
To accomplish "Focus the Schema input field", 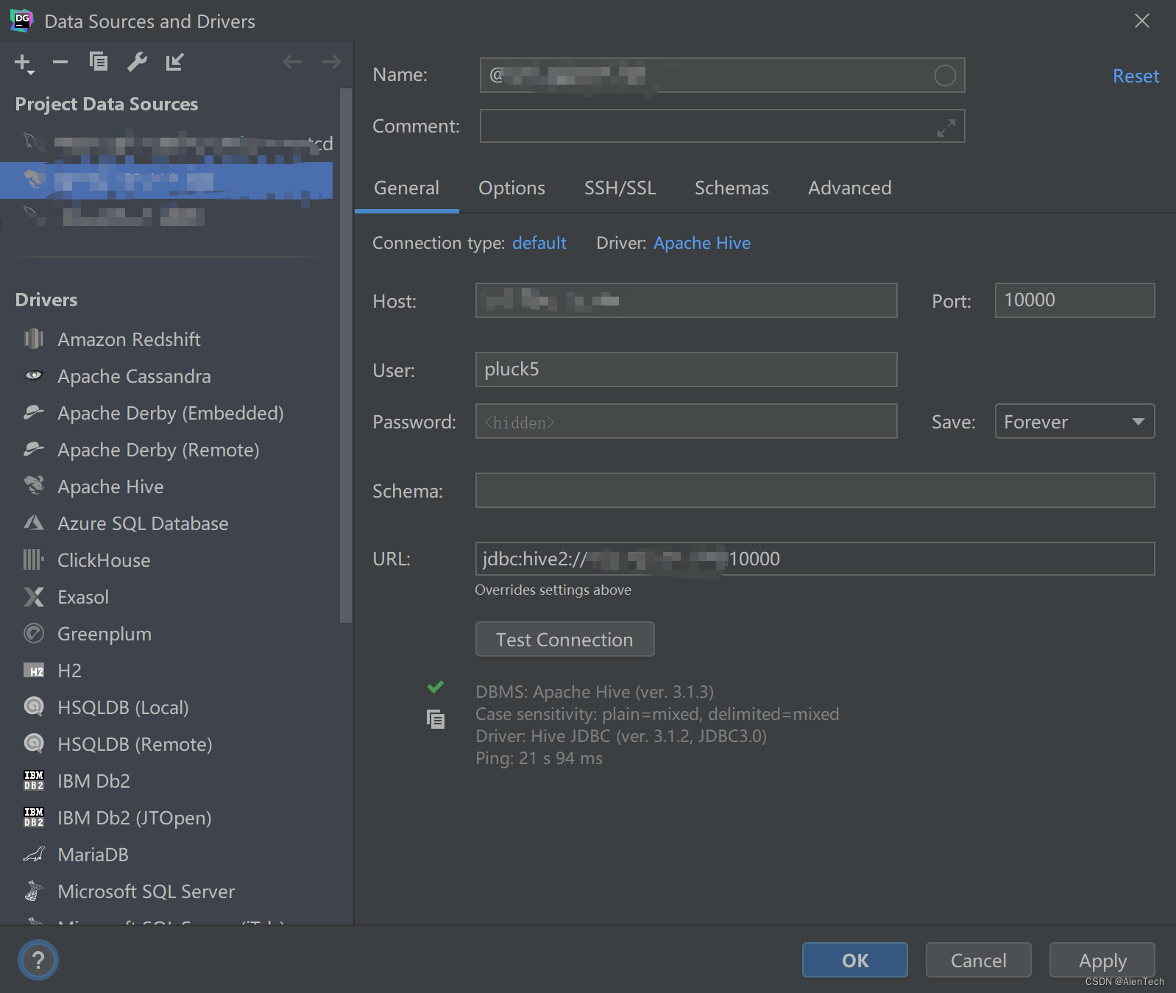I will 815,490.
